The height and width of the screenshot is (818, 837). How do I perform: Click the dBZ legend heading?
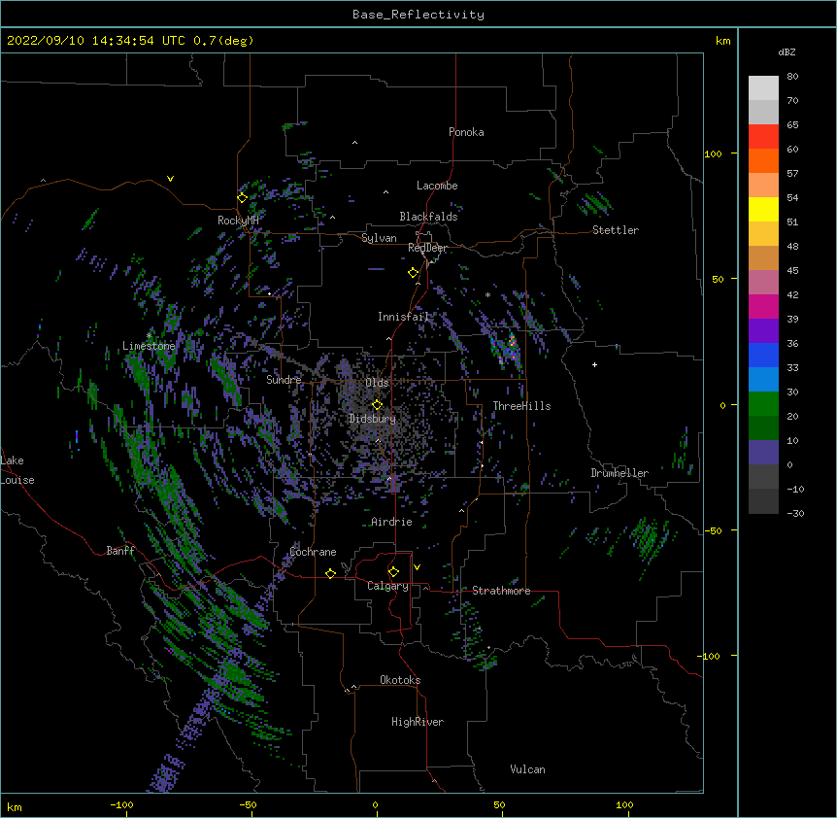787,51
